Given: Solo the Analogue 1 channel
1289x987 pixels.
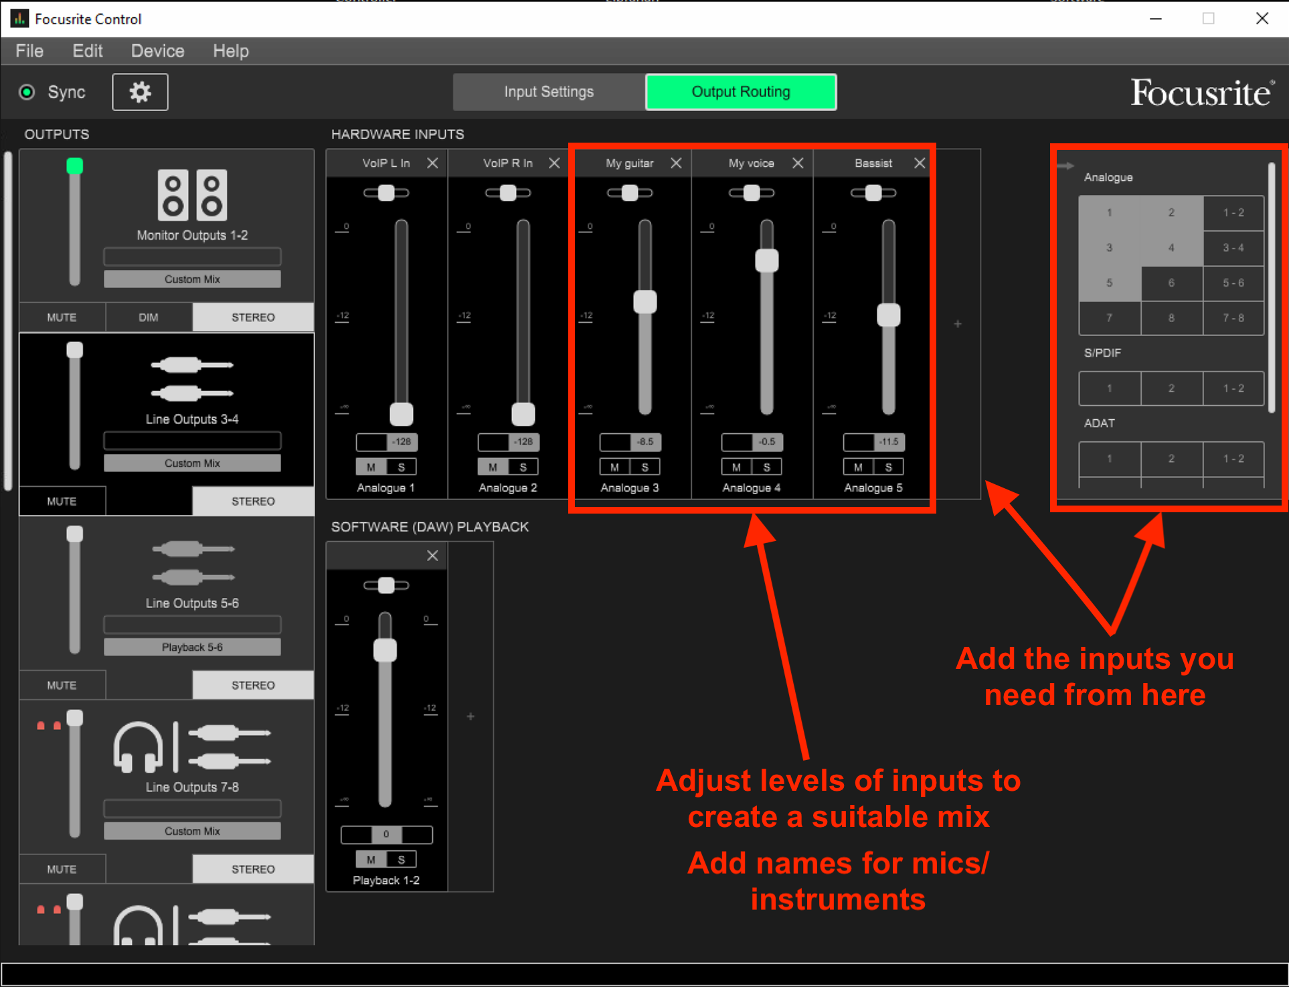Looking at the screenshot, I should pyautogui.click(x=402, y=467).
